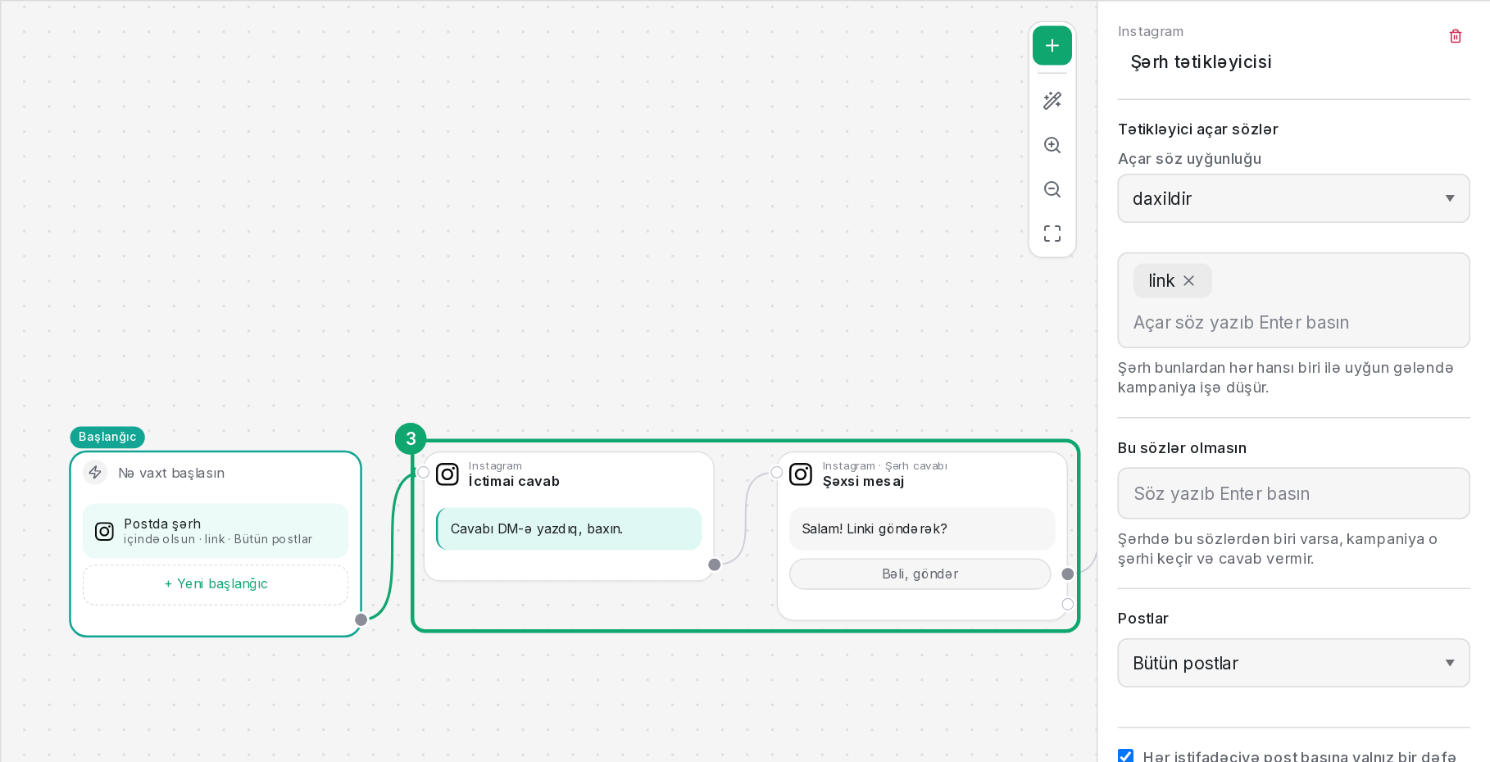
Task: Click the 'Bəli, göndər' button
Action: pos(920,574)
